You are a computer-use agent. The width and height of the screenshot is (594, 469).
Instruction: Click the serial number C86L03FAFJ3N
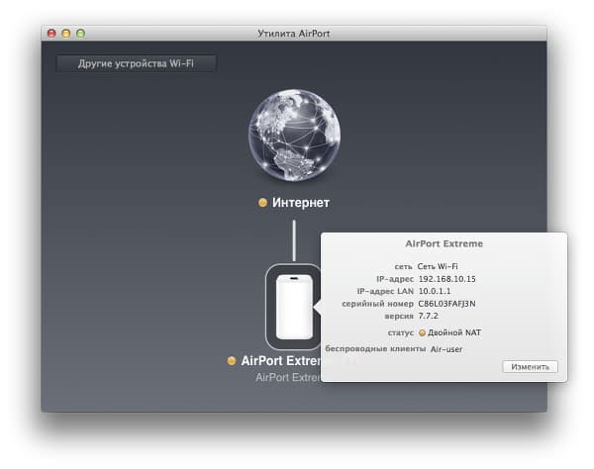(446, 304)
